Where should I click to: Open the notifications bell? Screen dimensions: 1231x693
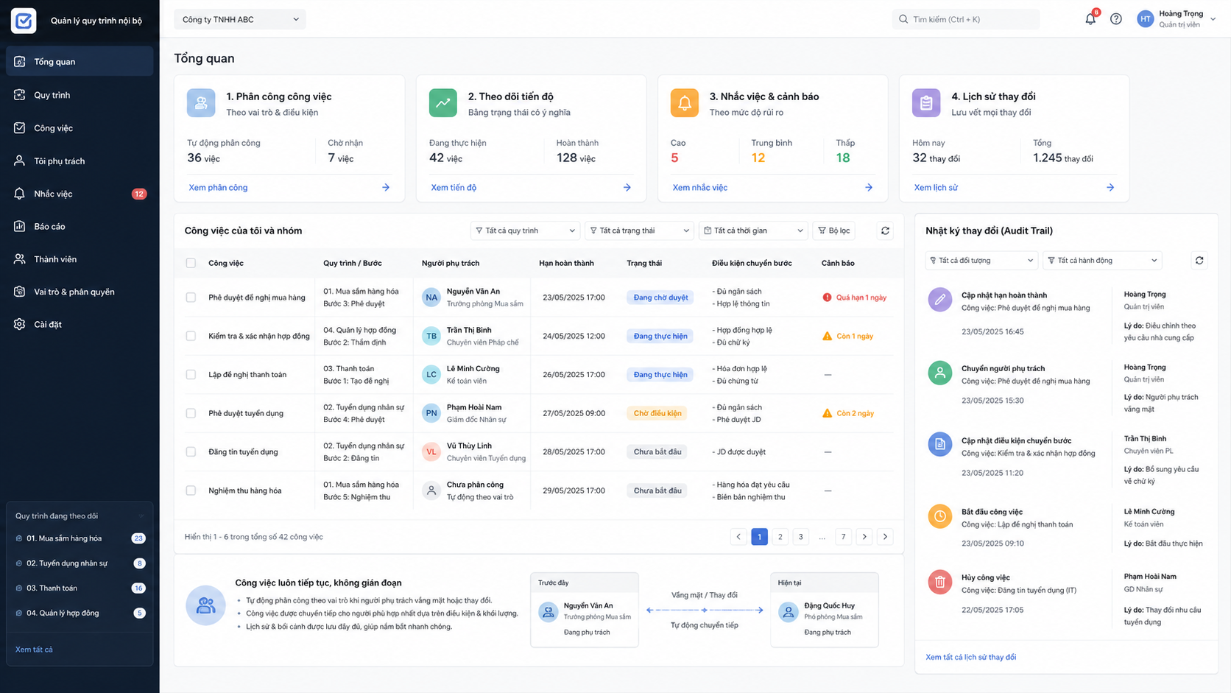click(1090, 19)
